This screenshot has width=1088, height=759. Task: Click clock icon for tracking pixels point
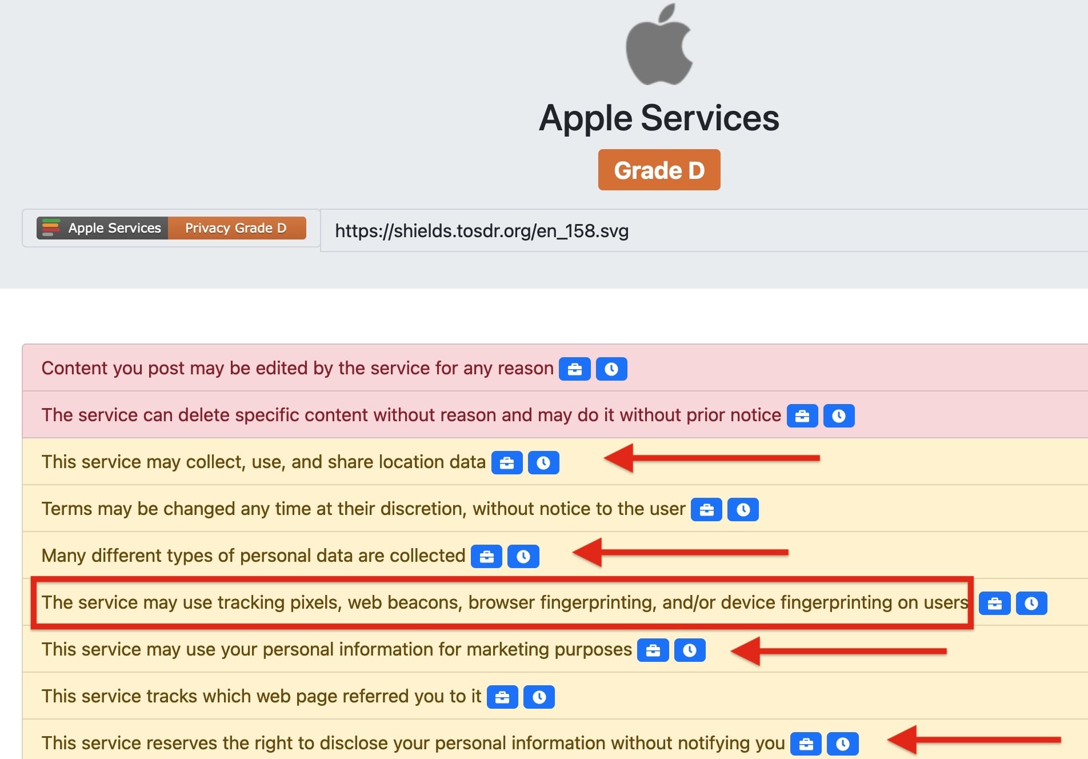coord(1031,603)
